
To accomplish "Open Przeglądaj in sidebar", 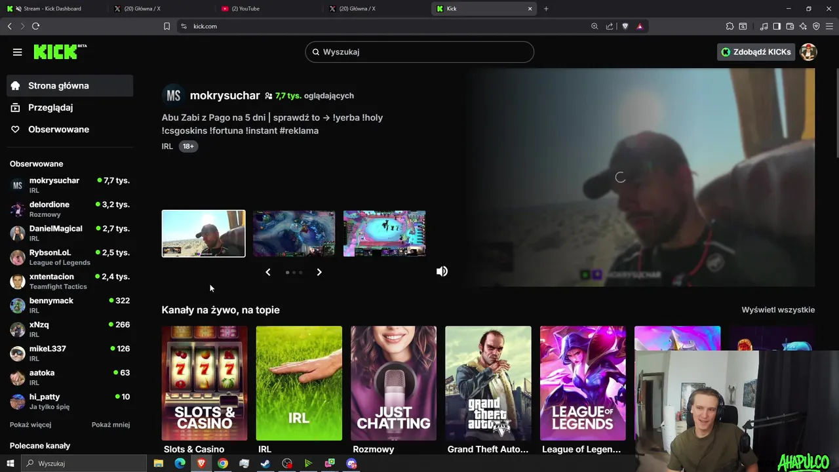I will click(x=70, y=108).
